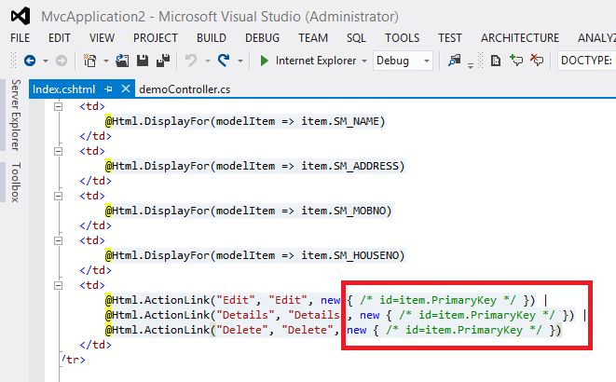The height and width of the screenshot is (382, 616).
Task: Click the Undo arrow icon
Action: click(x=191, y=61)
